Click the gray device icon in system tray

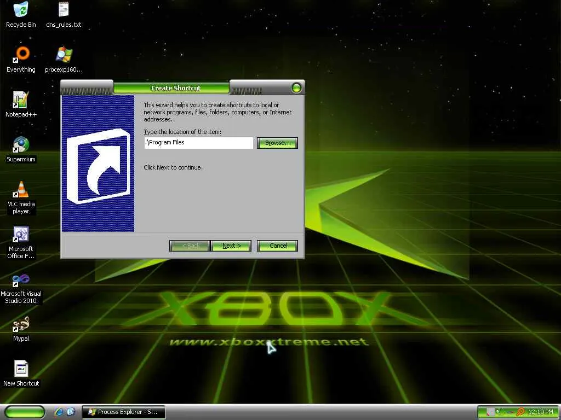pyautogui.click(x=491, y=412)
